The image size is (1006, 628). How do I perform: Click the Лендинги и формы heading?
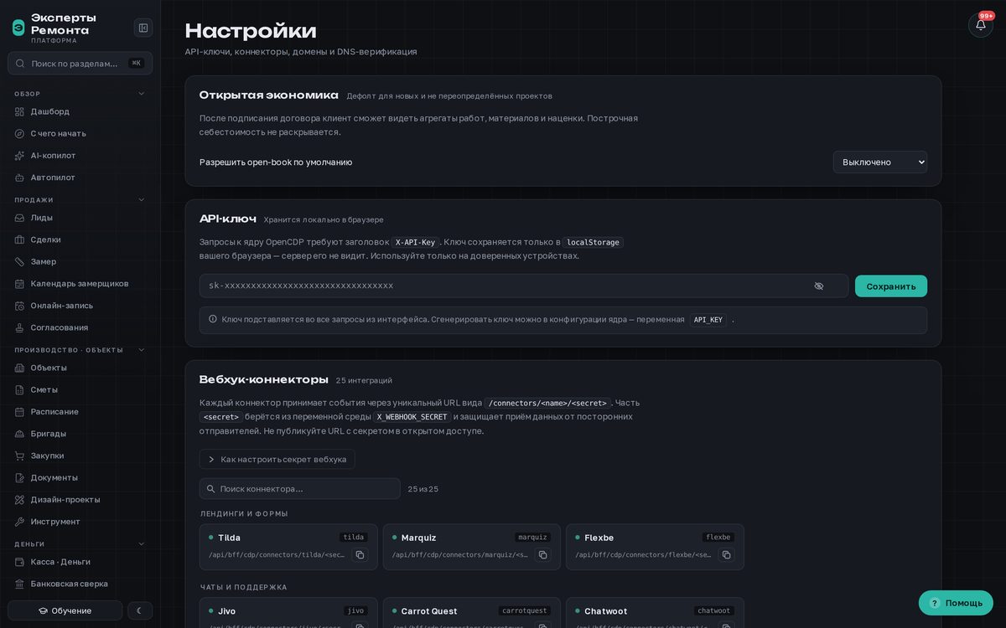244,513
